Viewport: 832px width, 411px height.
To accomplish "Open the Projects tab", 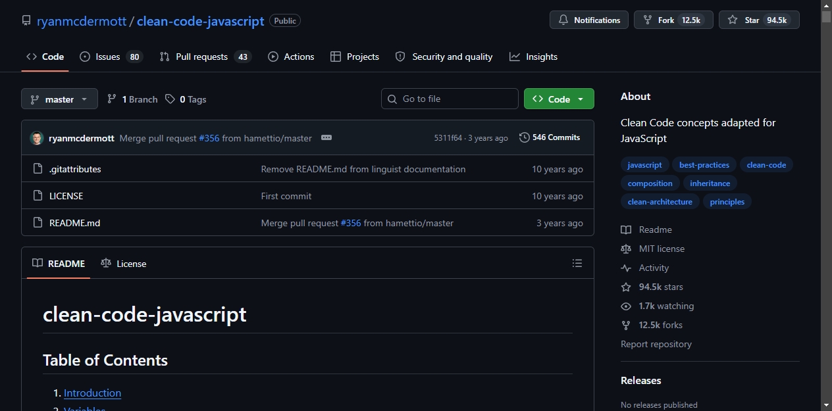I will 355,57.
